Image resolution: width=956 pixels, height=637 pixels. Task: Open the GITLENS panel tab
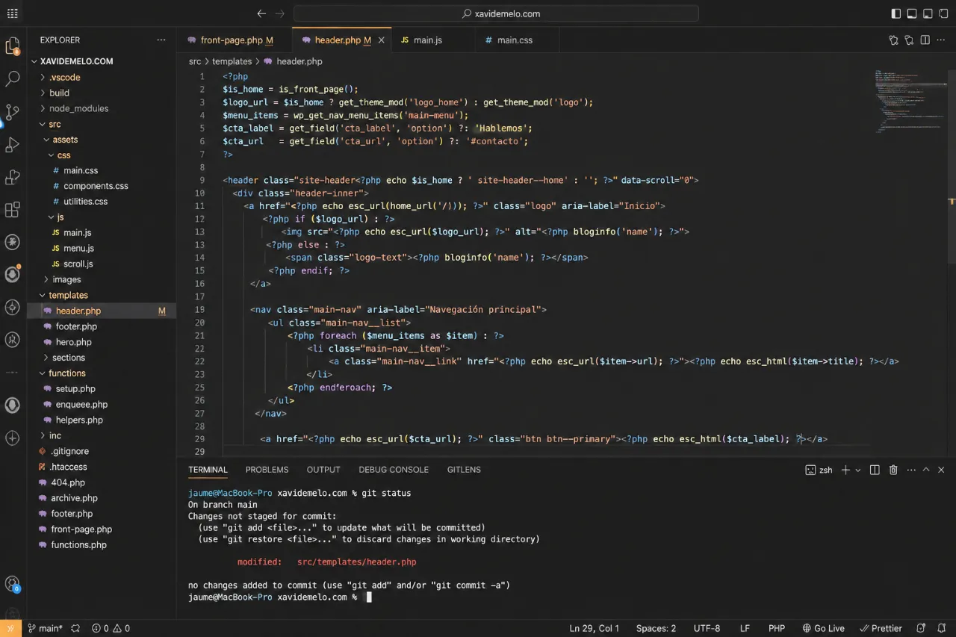[x=464, y=470]
